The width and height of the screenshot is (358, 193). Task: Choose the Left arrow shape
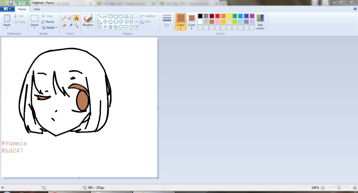pyautogui.click(x=126, y=22)
